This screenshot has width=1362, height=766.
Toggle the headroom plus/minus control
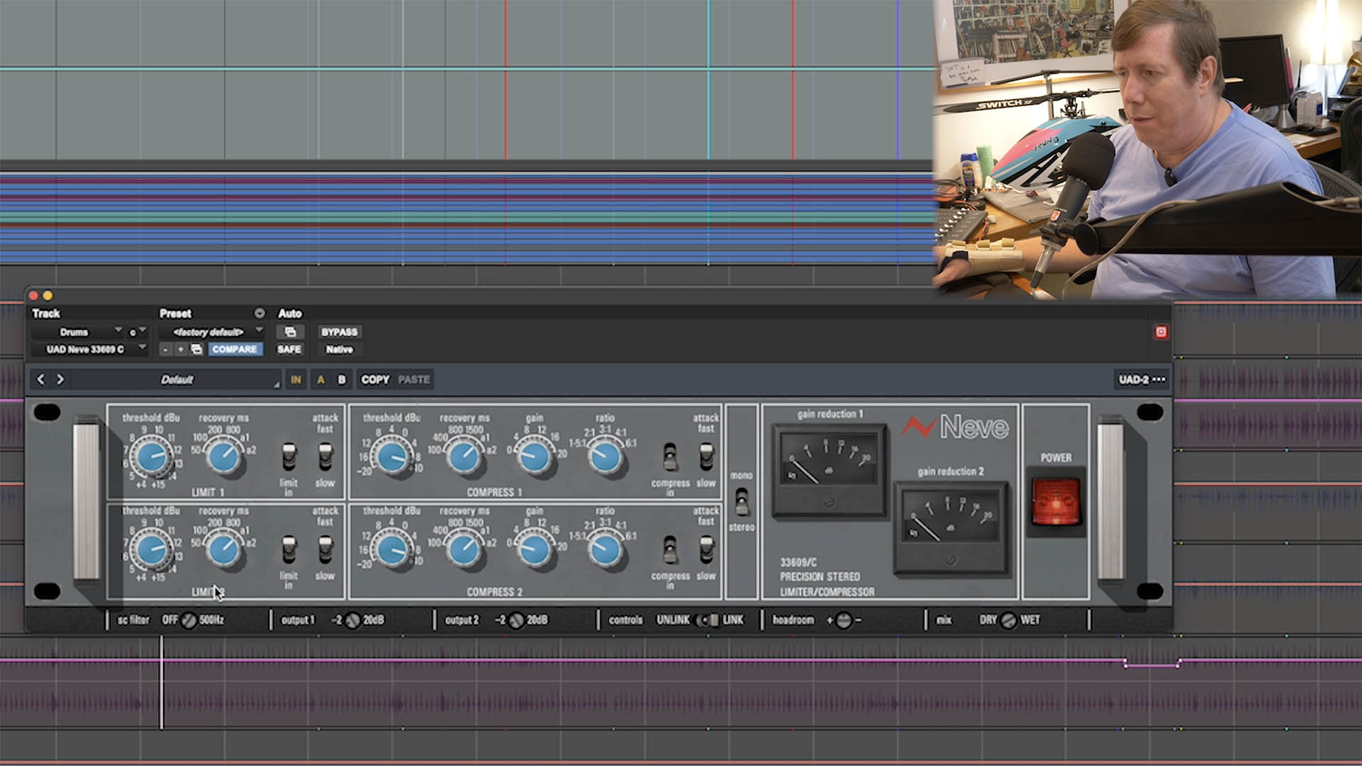843,620
